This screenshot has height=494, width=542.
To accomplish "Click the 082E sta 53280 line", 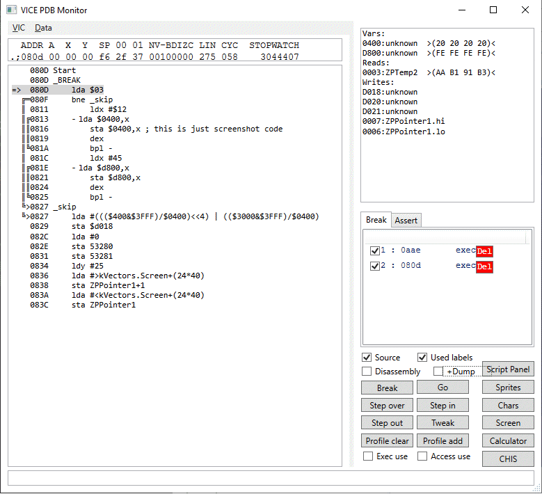I will (x=71, y=246).
